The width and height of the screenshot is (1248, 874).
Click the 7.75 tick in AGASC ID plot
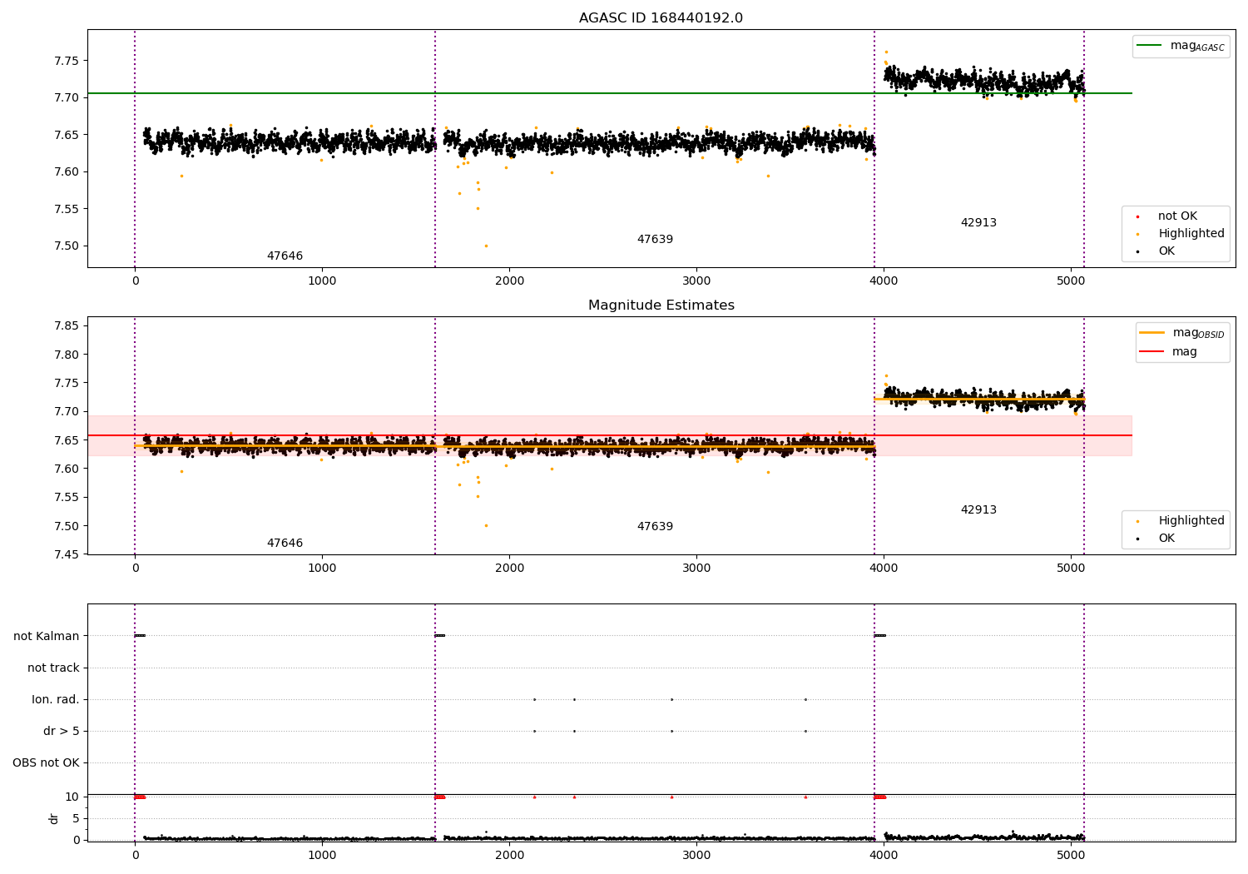65,61
